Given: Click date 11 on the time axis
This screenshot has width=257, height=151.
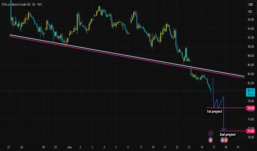Looking at the screenshot, I should (165, 147).
